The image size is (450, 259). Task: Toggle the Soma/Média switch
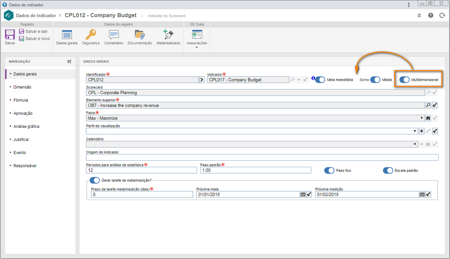[x=375, y=80]
